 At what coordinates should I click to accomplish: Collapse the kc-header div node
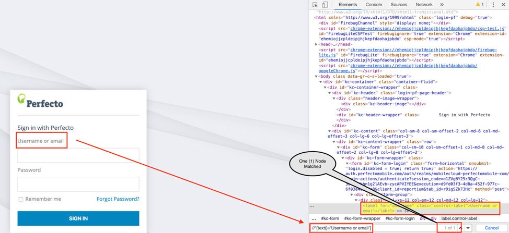click(329, 93)
